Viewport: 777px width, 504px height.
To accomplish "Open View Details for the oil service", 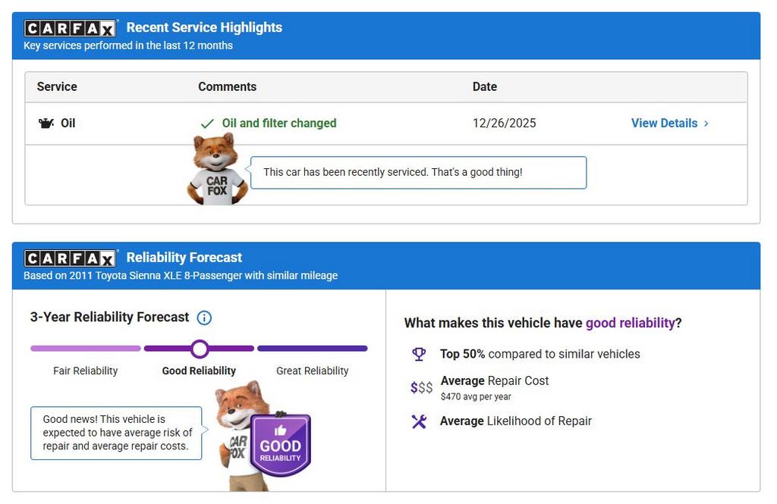I will tap(664, 124).
